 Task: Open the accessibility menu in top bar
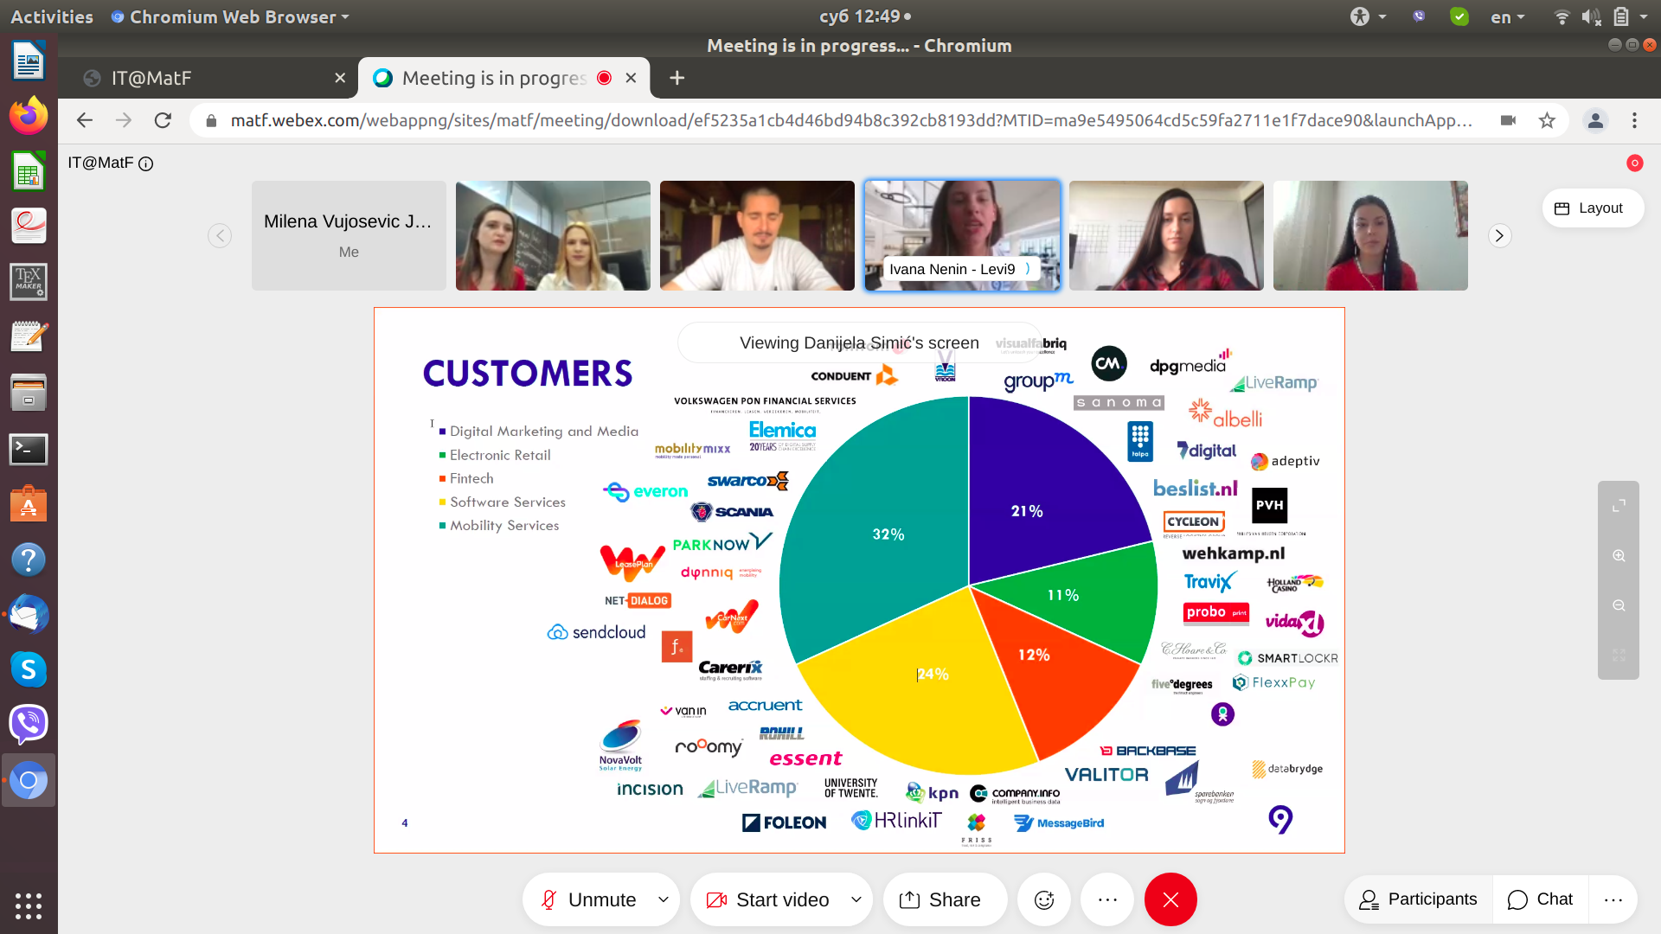click(1368, 16)
